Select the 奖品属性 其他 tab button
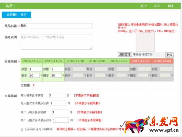This screenshot has height=137, width=182. tap(17, 15)
